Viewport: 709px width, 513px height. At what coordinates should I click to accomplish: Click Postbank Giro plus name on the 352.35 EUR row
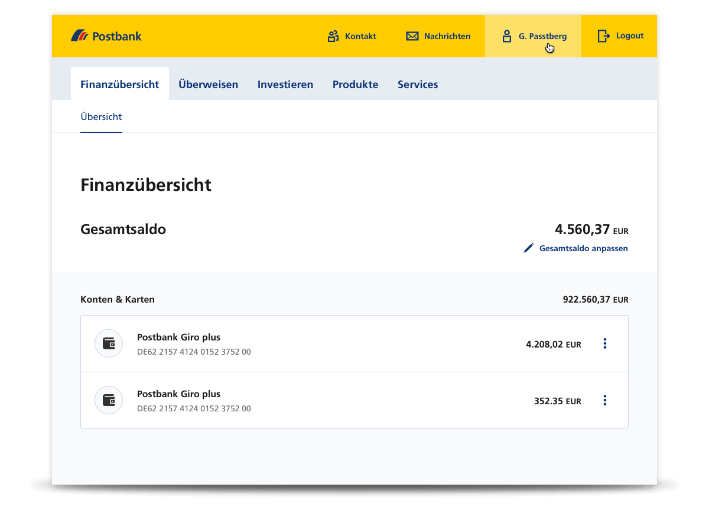tap(178, 394)
